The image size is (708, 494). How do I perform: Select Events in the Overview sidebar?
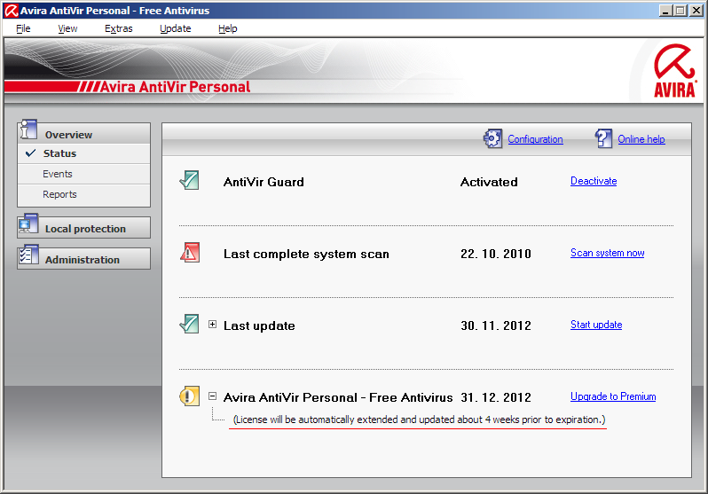pos(58,174)
